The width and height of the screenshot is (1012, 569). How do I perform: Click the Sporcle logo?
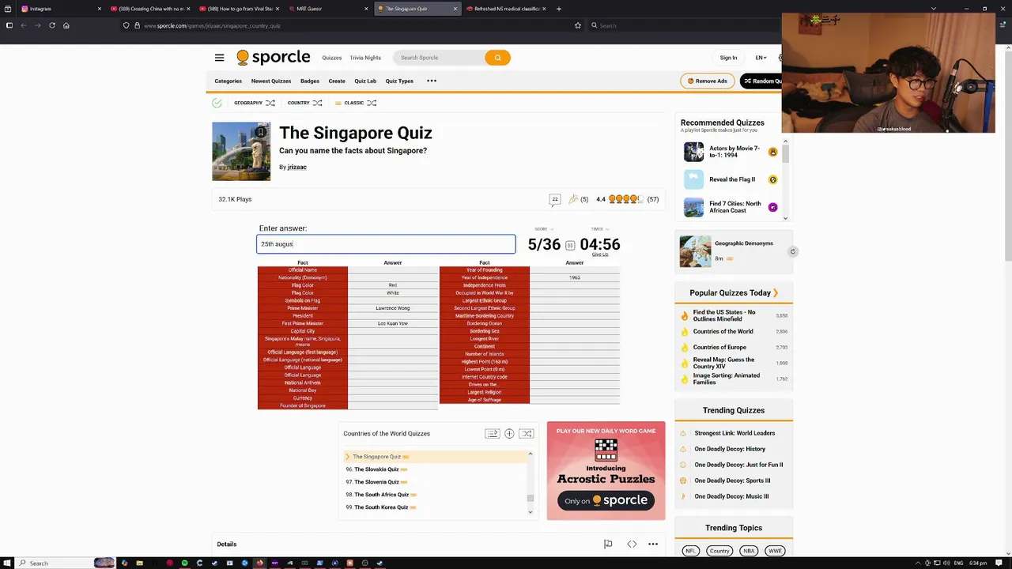pos(274,57)
